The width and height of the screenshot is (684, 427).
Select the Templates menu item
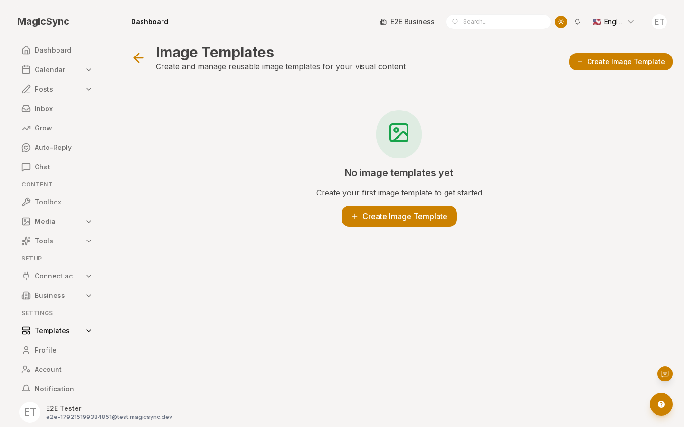coord(57,331)
